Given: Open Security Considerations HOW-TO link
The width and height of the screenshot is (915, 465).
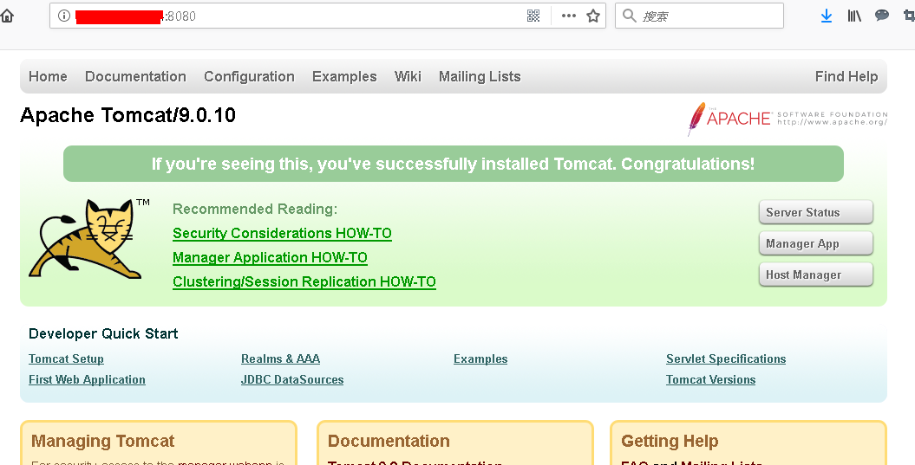Looking at the screenshot, I should pos(282,233).
